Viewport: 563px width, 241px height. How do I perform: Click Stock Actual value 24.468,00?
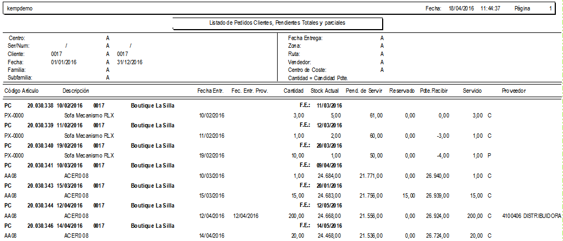pos(329,236)
